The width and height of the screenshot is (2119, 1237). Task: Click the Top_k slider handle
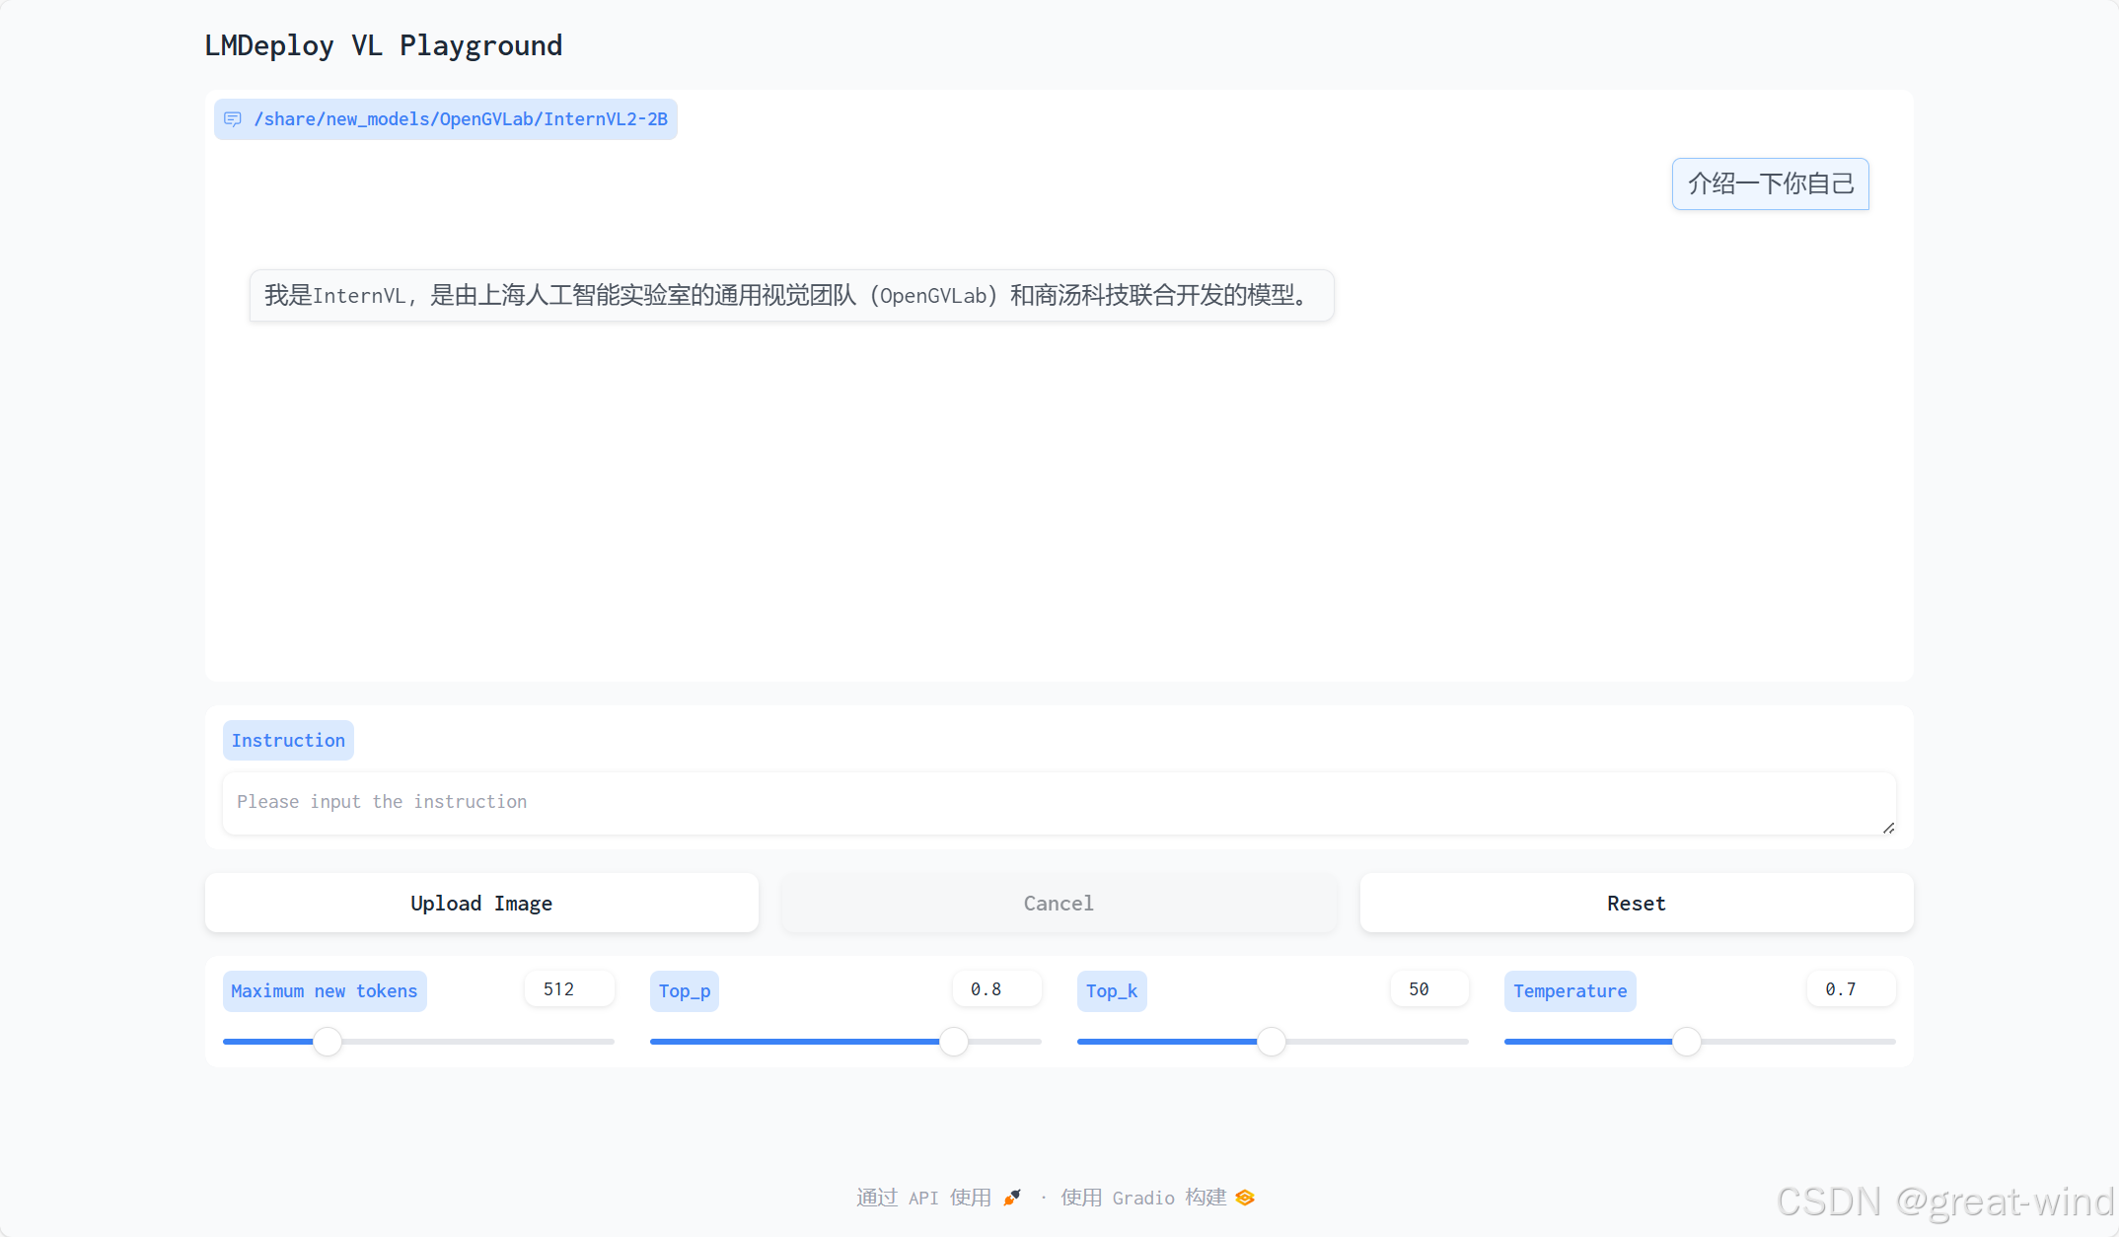(1272, 1042)
